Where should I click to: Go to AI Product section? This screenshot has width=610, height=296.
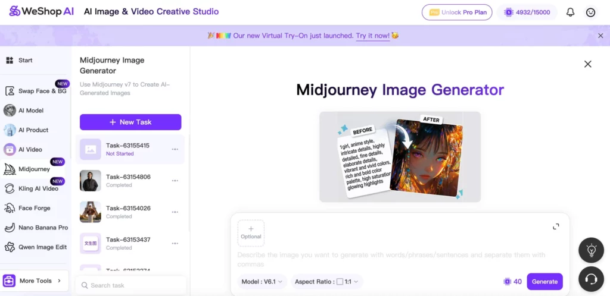click(33, 130)
